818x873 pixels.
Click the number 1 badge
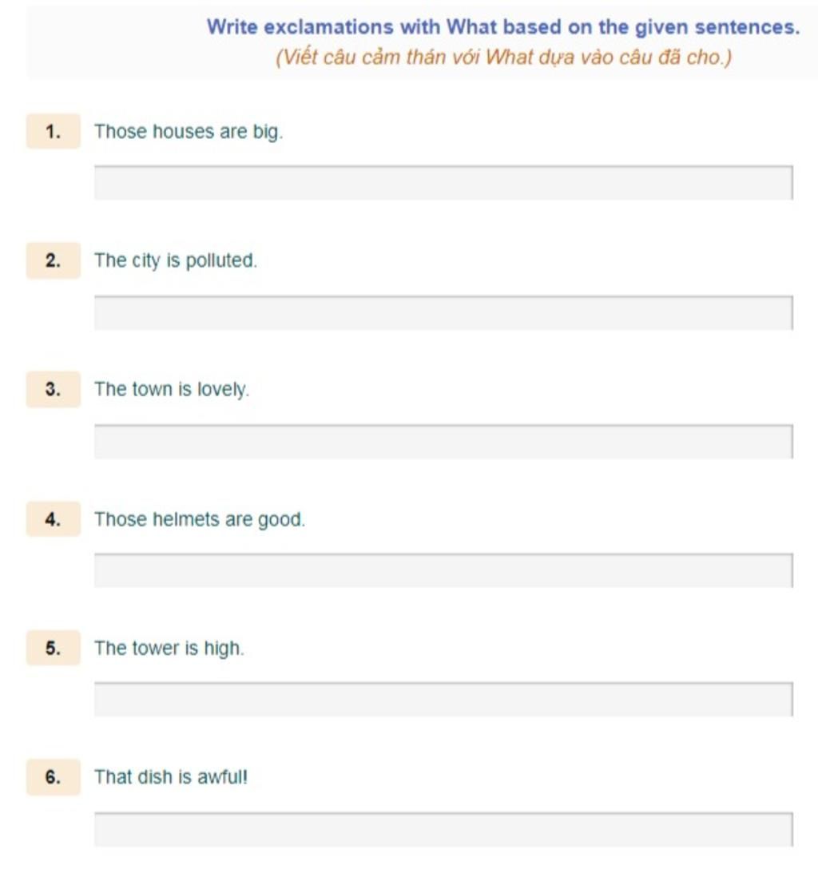pos(54,132)
